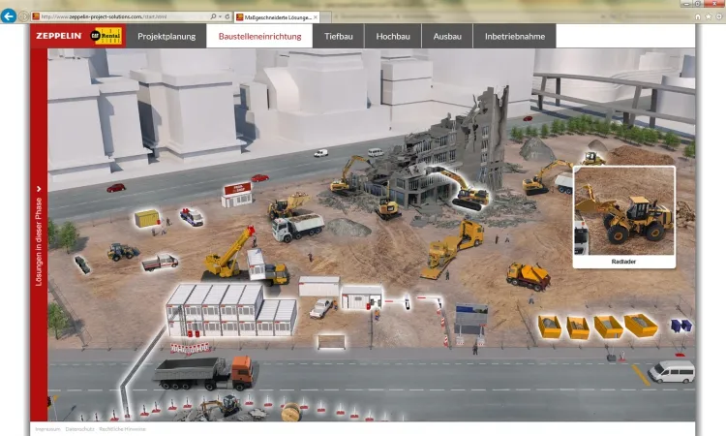Go back with the browser back arrow
726x436 pixels.
10,16
